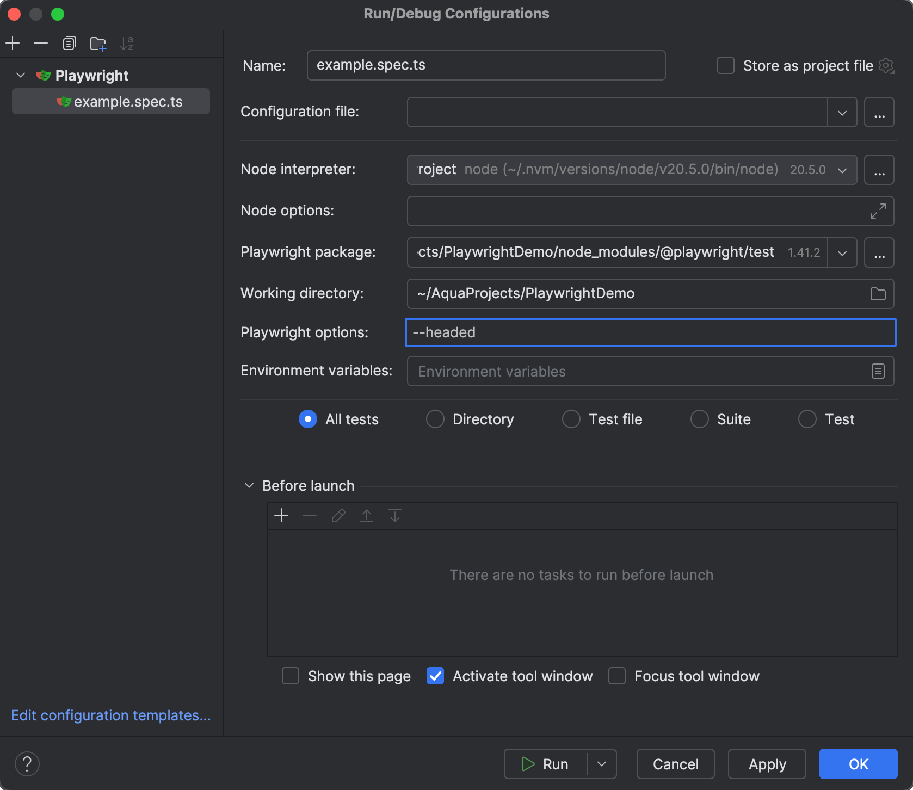Open the Environment variables editor icon

[x=877, y=371]
